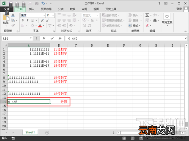Toggle Italic formatting
The image size is (189, 141).
coord(27,20)
